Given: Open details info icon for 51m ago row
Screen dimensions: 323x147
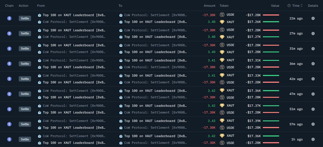Looking at the screenshot, I should pyautogui.click(x=313, y=109).
